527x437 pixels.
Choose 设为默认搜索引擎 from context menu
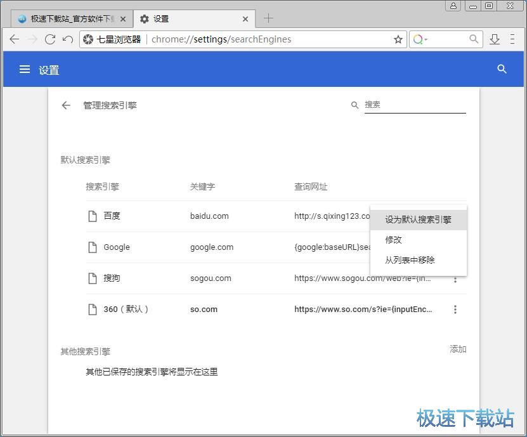click(418, 220)
